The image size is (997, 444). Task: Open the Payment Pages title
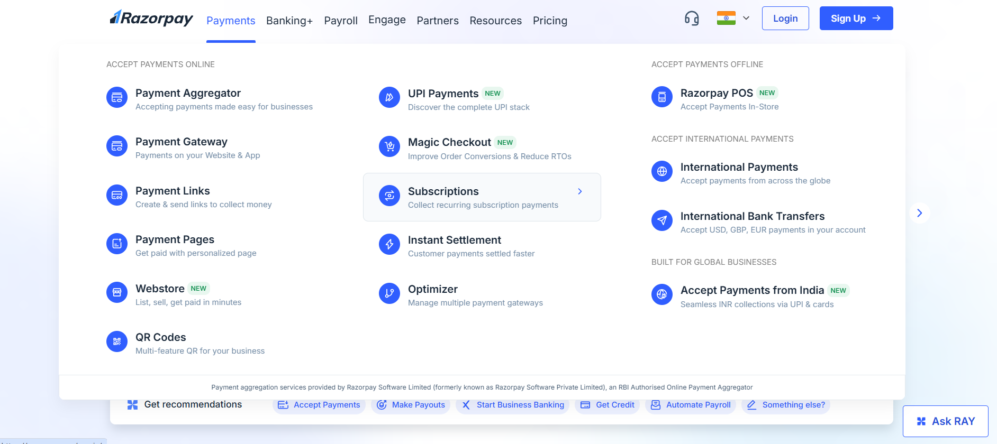pyautogui.click(x=175, y=239)
